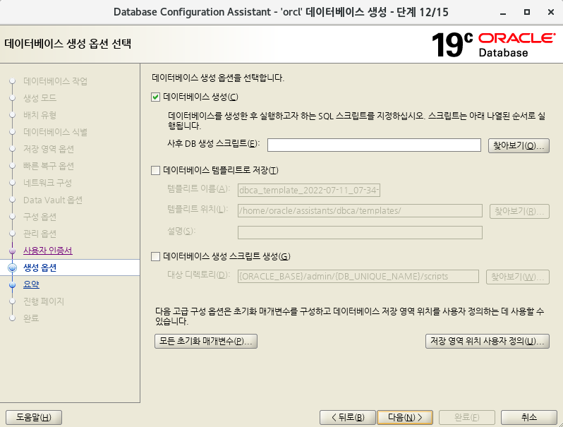Click the disabled 완료(F) finish button
The height and width of the screenshot is (427, 563).
tap(467, 417)
